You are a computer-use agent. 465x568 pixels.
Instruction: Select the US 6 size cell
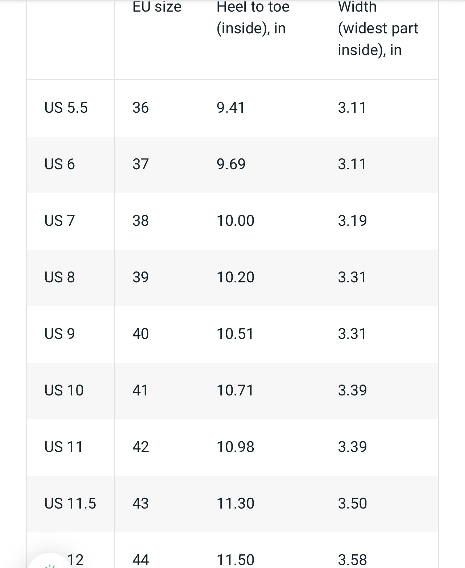tap(59, 164)
